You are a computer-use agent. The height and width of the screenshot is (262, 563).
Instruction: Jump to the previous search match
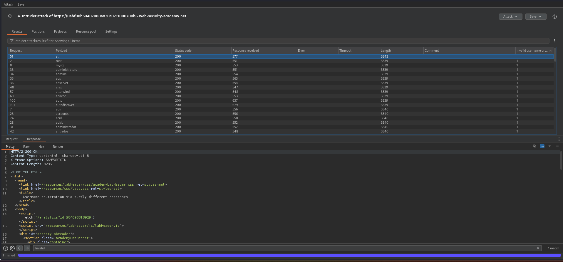(x=20, y=248)
